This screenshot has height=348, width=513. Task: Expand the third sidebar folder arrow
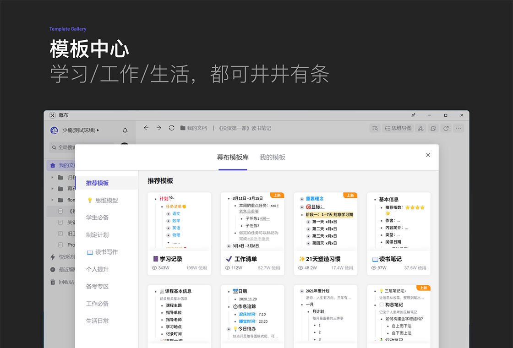coord(52,200)
